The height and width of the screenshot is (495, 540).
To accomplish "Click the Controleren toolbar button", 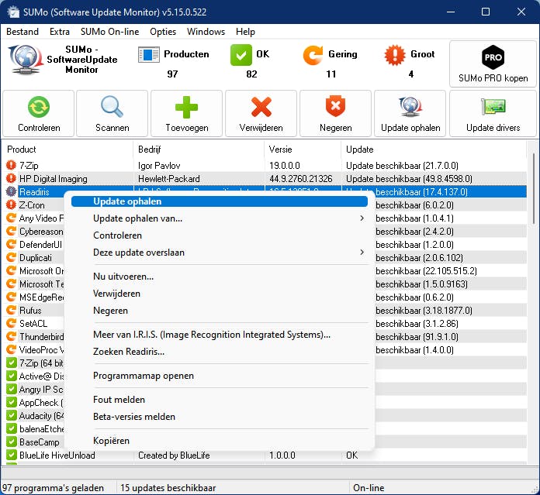I will [38, 113].
